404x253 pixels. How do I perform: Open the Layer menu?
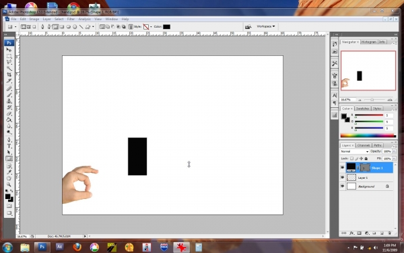tap(46, 19)
